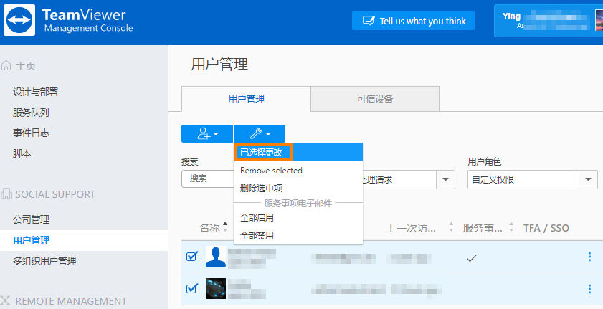
Task: Sort by the 名称 column arrows
Action: 225,227
